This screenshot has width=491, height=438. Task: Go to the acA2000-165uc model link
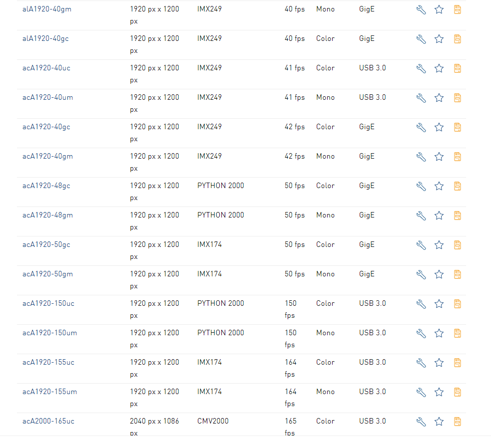48,421
